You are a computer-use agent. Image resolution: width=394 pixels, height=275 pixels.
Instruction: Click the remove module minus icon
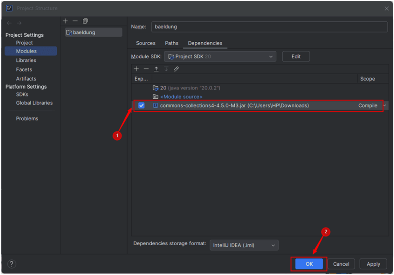tap(75, 21)
